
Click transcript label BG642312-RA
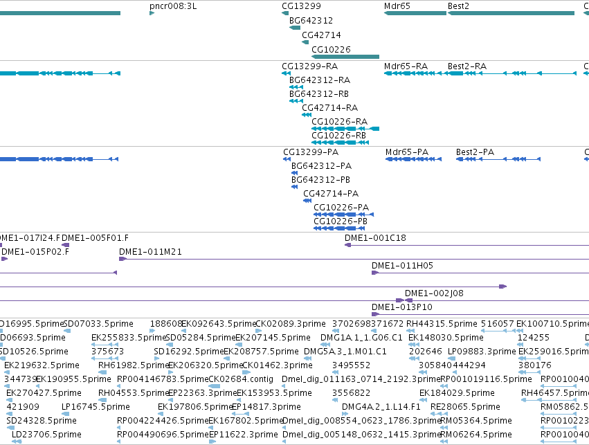[x=320, y=80]
